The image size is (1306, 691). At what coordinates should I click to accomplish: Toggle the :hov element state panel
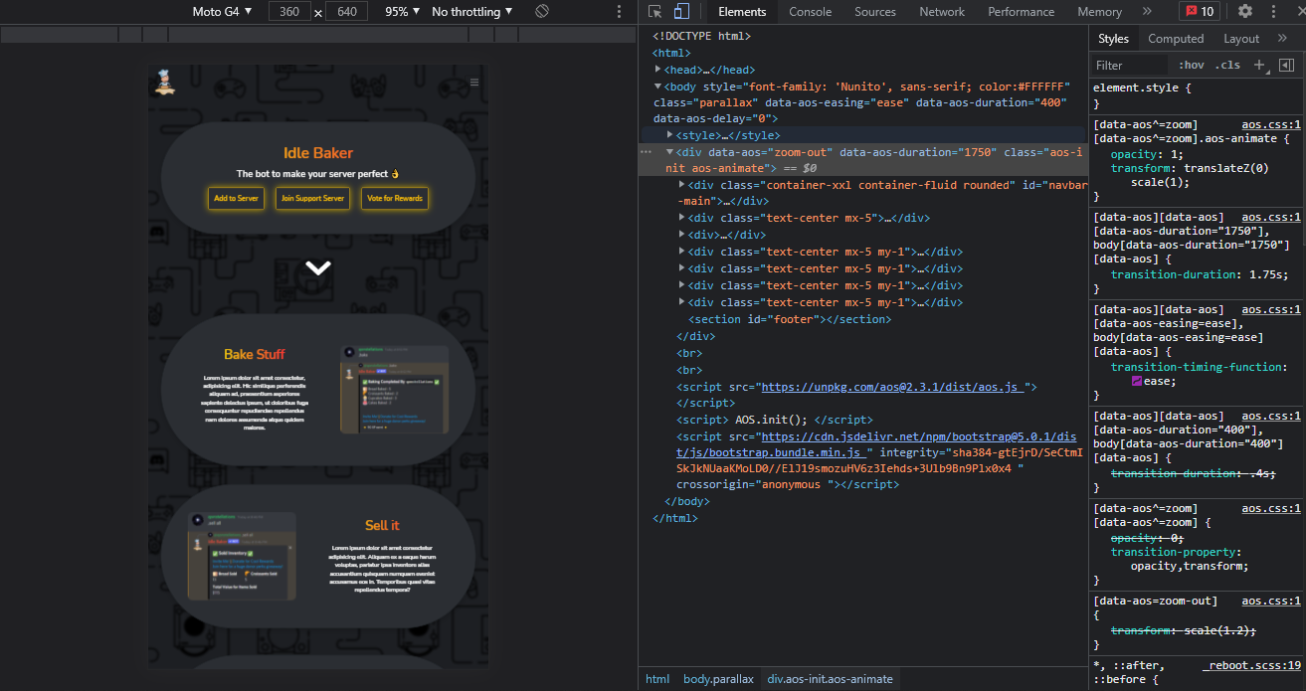coord(1191,65)
